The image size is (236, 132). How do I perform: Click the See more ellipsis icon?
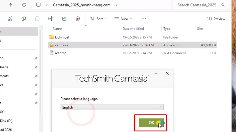[144, 19]
